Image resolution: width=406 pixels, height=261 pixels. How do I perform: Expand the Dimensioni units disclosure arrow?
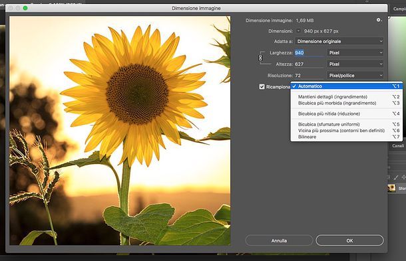(298, 31)
